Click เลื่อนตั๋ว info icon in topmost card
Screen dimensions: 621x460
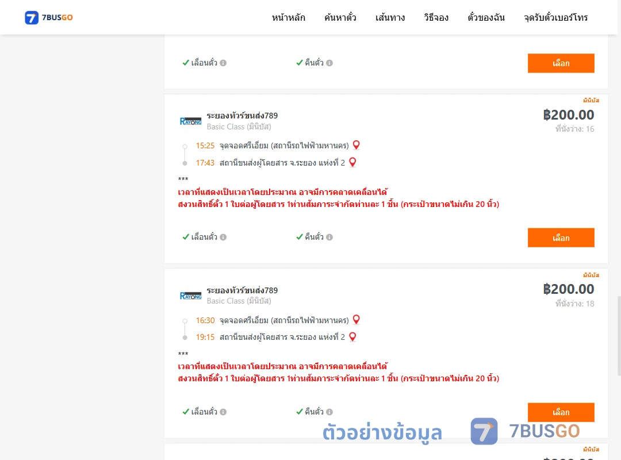(x=223, y=63)
